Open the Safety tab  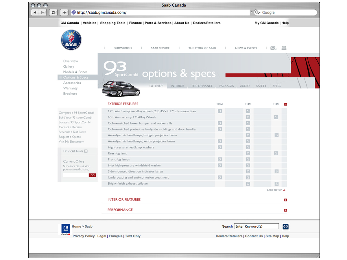[x=261, y=86]
